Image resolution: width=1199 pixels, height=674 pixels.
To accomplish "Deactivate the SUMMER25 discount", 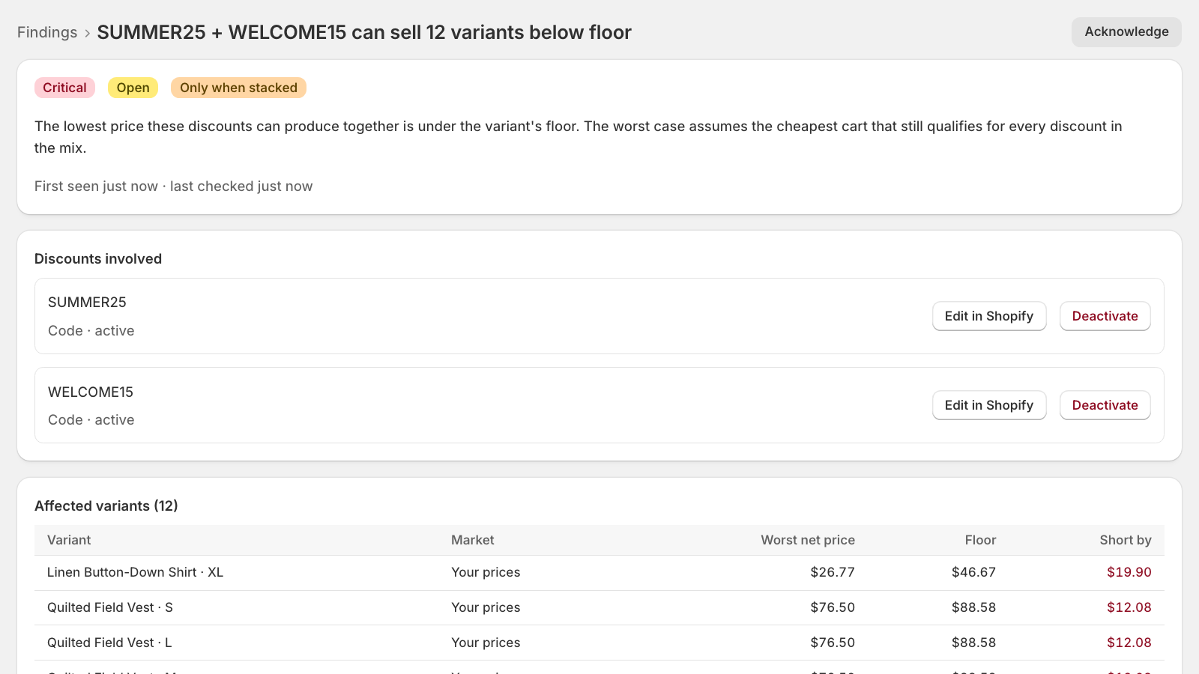I will coord(1105,316).
